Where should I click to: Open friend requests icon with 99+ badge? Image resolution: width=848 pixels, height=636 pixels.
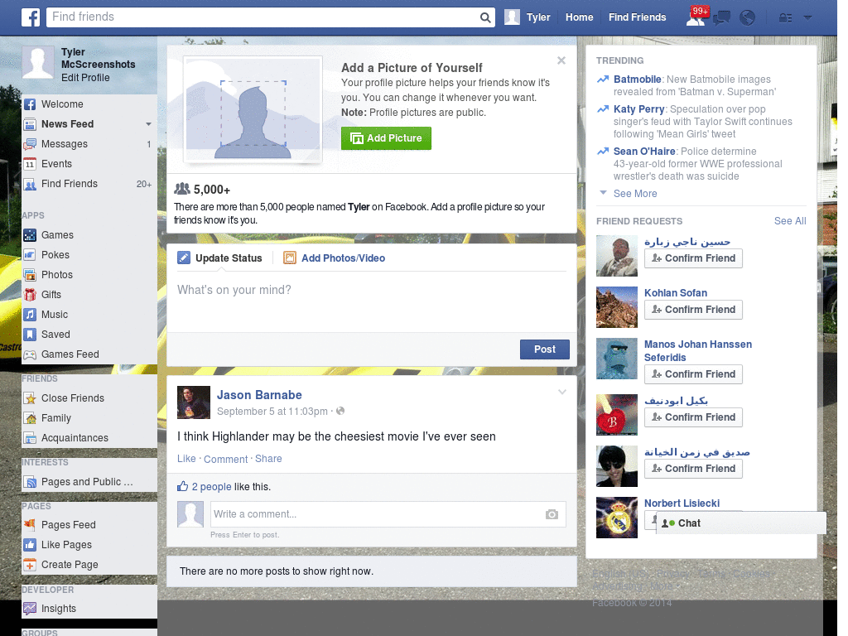(x=696, y=17)
